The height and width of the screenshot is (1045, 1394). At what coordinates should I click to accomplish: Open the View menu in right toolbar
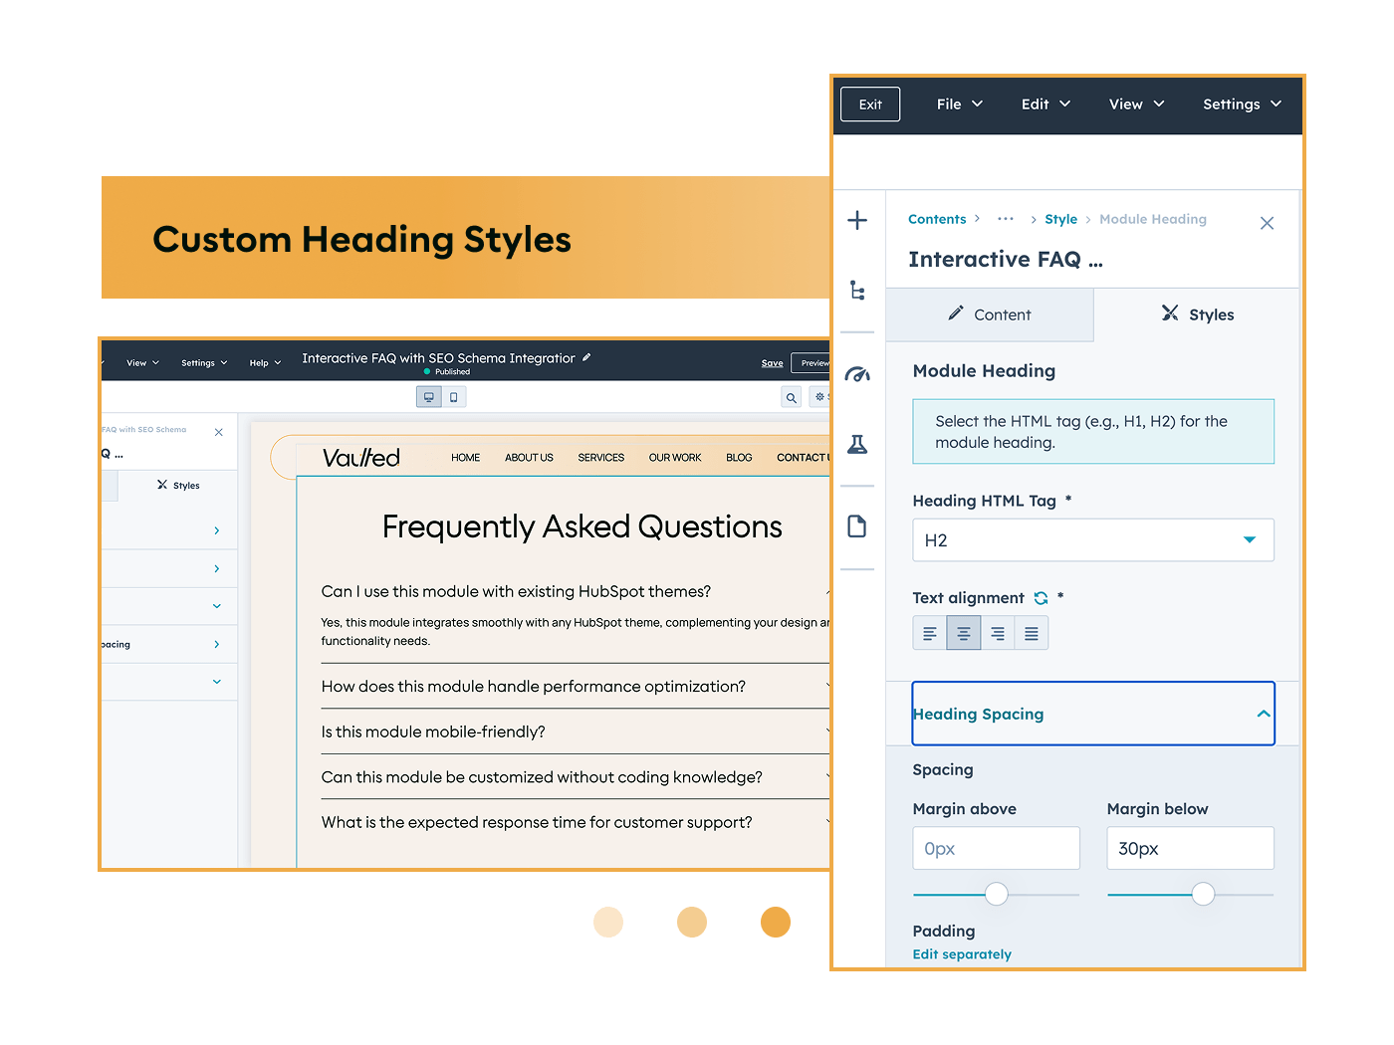(1137, 104)
